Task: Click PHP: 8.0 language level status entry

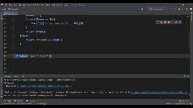Action: coord(169,104)
